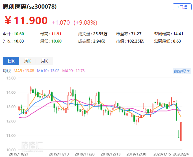This screenshot has width=193, height=157.
Task: Click the y-axis price label 14.00
Action: click(11, 92)
